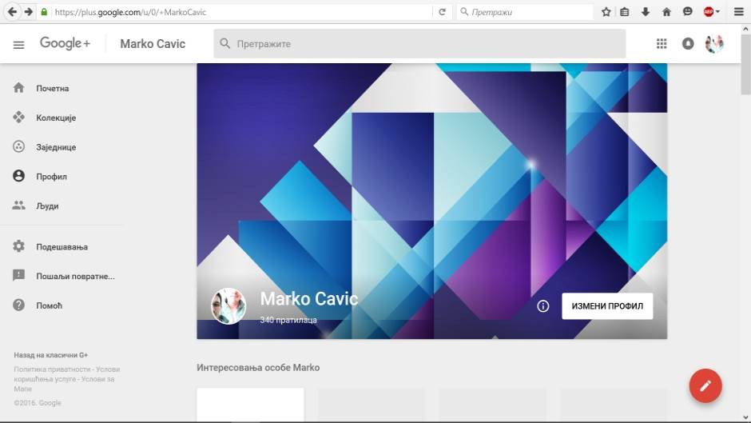Select Заједнице in the left navigation
751x423 pixels.
coord(55,147)
